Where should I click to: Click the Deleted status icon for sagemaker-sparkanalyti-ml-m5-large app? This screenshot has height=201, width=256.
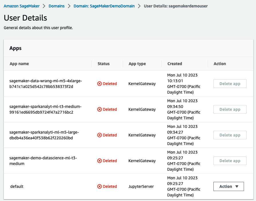100,135
